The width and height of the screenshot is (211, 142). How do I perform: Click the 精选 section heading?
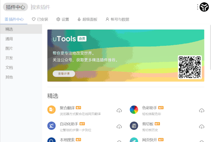tap(53, 96)
